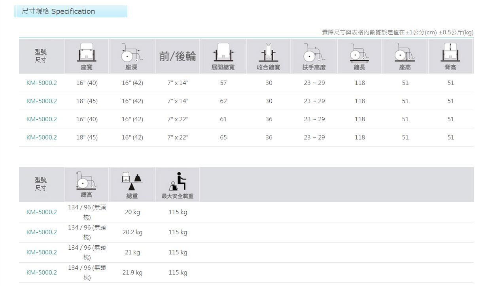Select the tolerance note text above table
This screenshot has width=488, height=286.
tap(397, 32)
